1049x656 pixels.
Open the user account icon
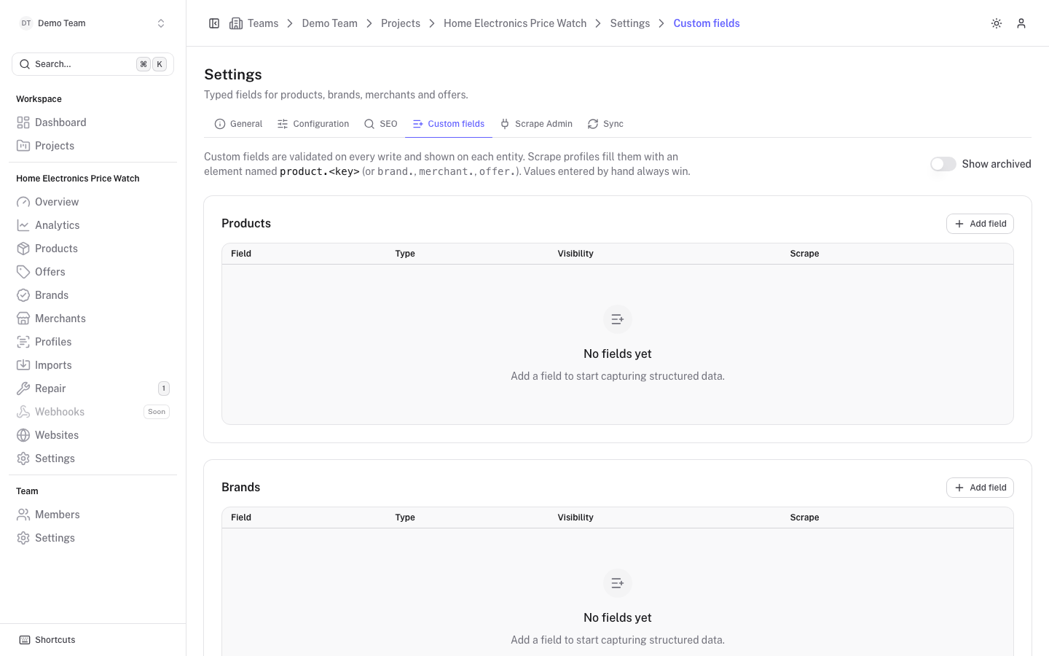click(x=1021, y=23)
